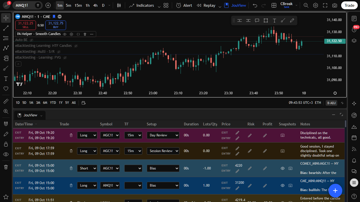Viewport: 360px width, 202px height.
Task: Expand the JouView tab dropdown arrow
Action: (41, 116)
